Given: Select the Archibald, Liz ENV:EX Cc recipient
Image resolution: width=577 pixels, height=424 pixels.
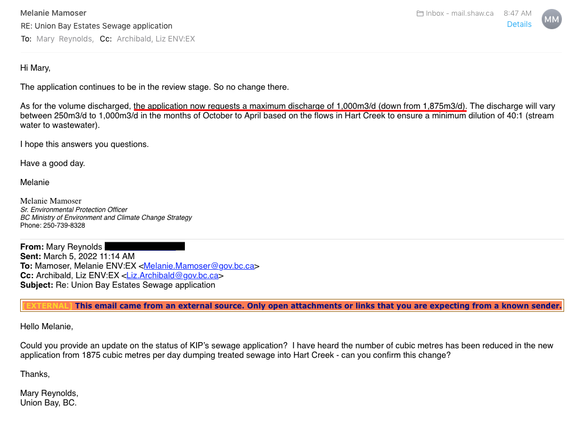Looking at the screenshot, I should (x=156, y=39).
